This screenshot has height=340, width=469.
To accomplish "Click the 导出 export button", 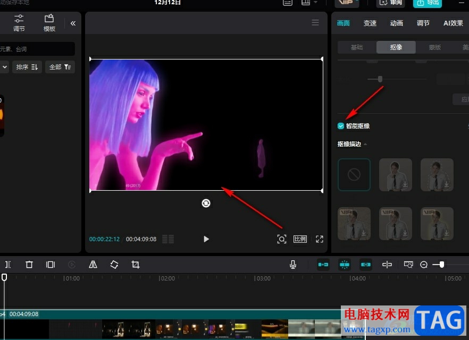I will click(x=428, y=3).
